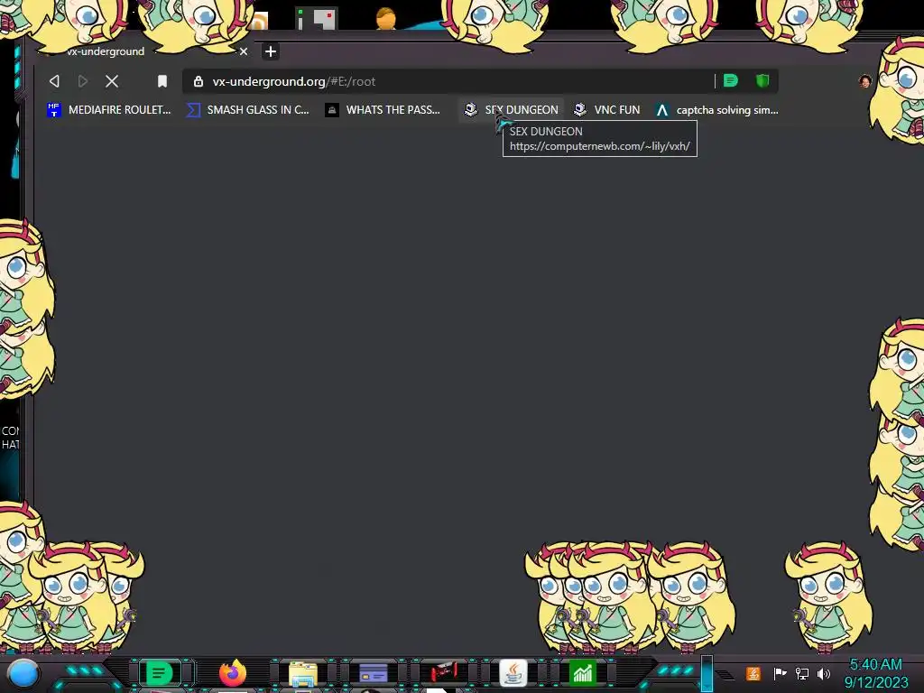
Task: Open the VNC FUN bookmark
Action: [607, 109]
